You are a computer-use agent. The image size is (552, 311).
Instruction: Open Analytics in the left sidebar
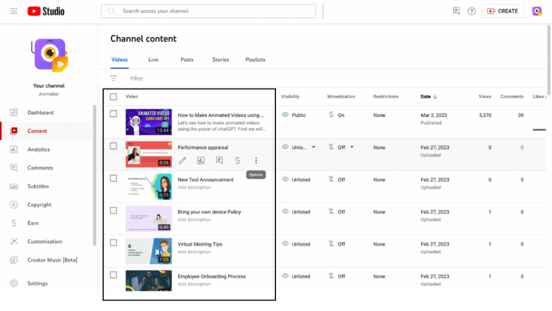[x=38, y=150]
